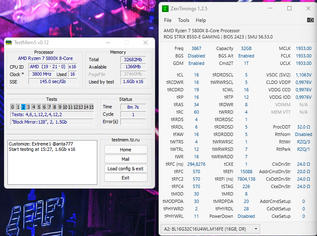Click the "Block Mirror:128" current test line
Viewport: 317px width, 236px height.
click(52, 122)
